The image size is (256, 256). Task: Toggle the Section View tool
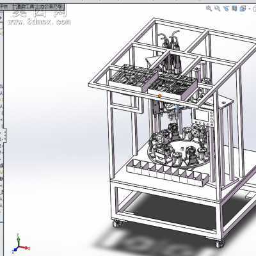point(234,8)
